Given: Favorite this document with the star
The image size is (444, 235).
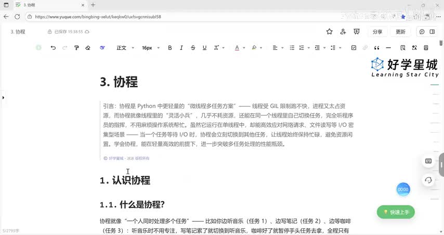Looking at the screenshot, I should tap(329, 31).
